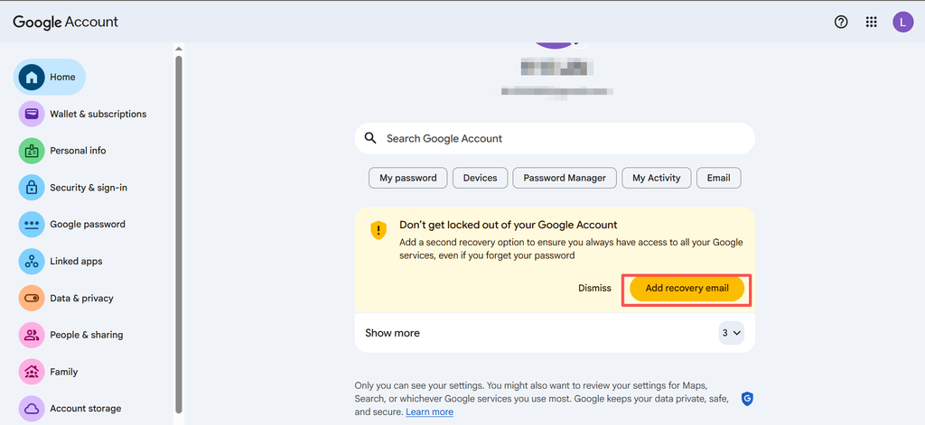The width and height of the screenshot is (925, 425).
Task: Open the Help question mark icon
Action: (841, 23)
